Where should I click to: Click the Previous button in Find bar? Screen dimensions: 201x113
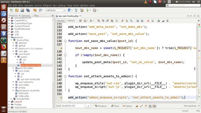tap(101, 106)
